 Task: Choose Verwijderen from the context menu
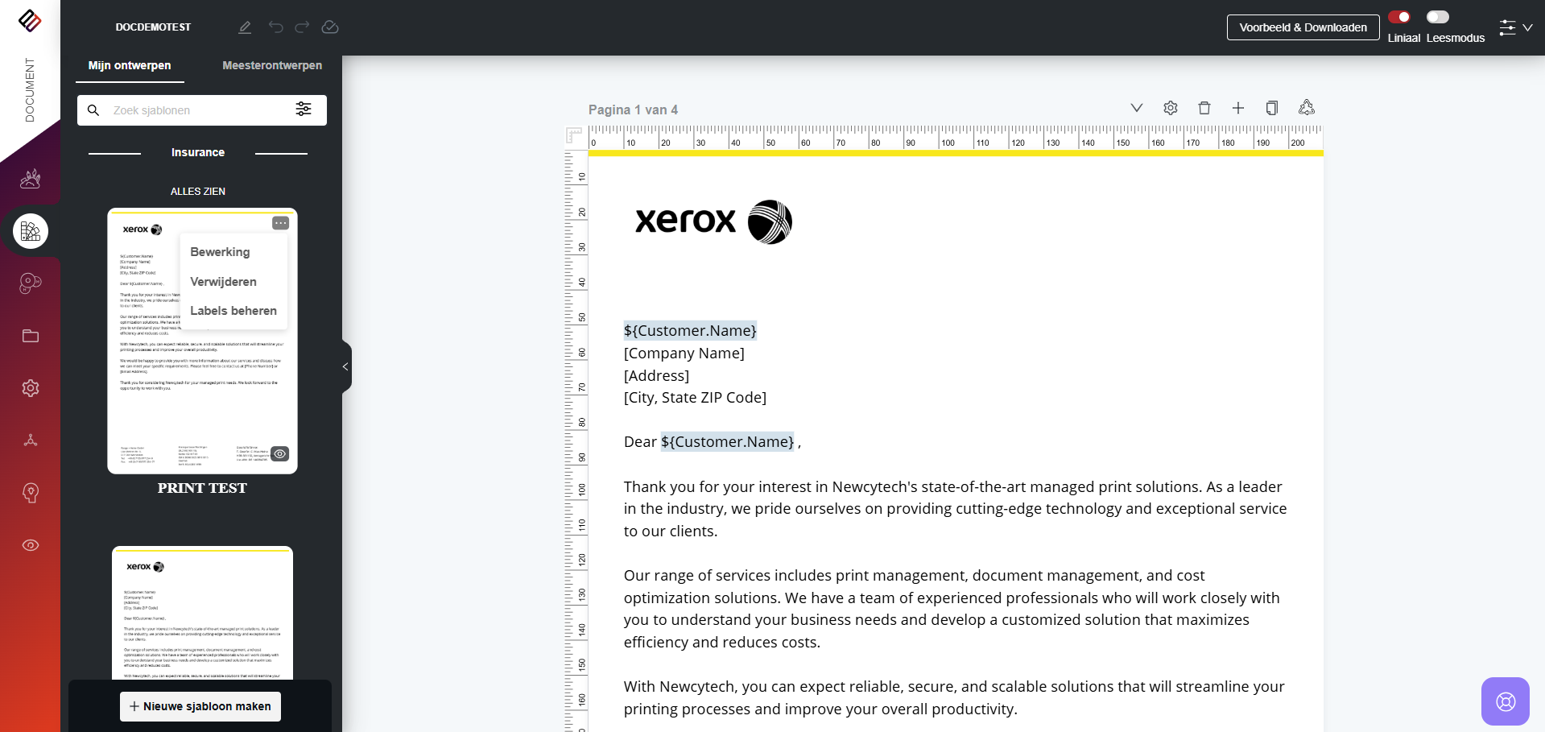pos(223,282)
